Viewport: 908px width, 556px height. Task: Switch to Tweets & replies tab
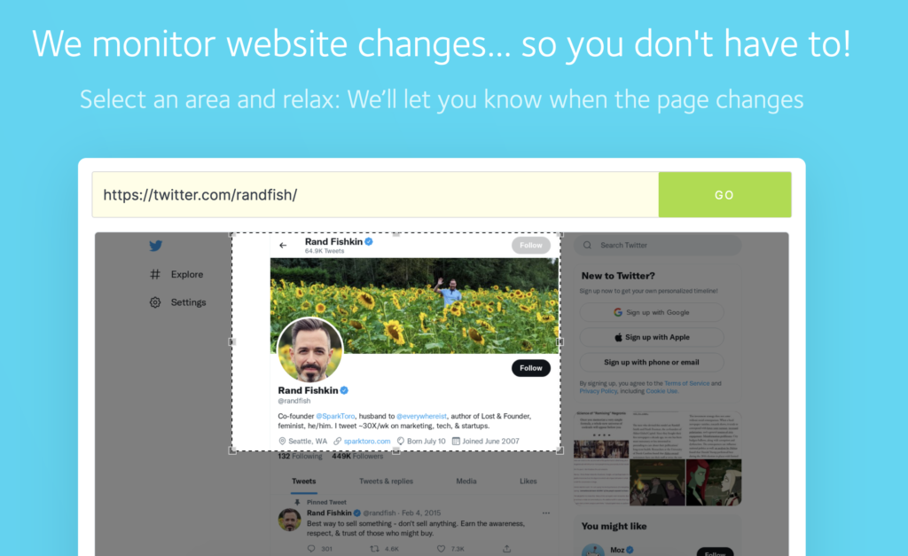[x=387, y=482]
